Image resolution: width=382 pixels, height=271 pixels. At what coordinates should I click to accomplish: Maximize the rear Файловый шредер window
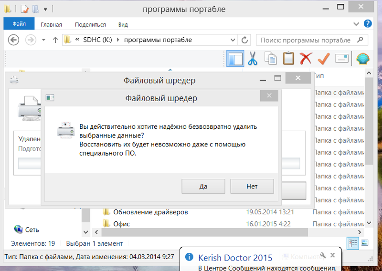tap(277, 78)
